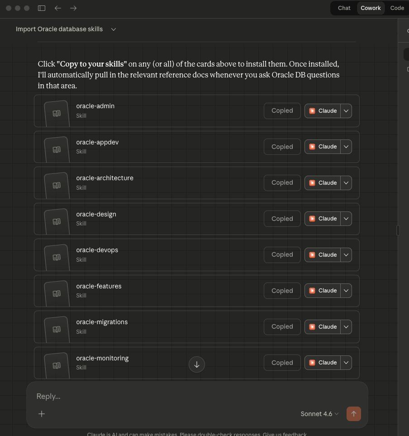
Task: Go forward with the right arrow
Action: coord(73,8)
